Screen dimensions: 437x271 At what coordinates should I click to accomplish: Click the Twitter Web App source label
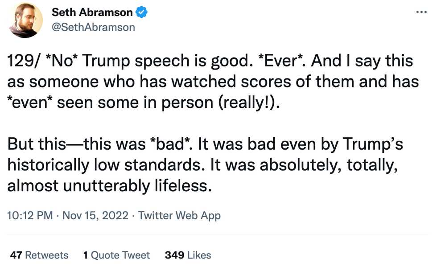(x=179, y=216)
